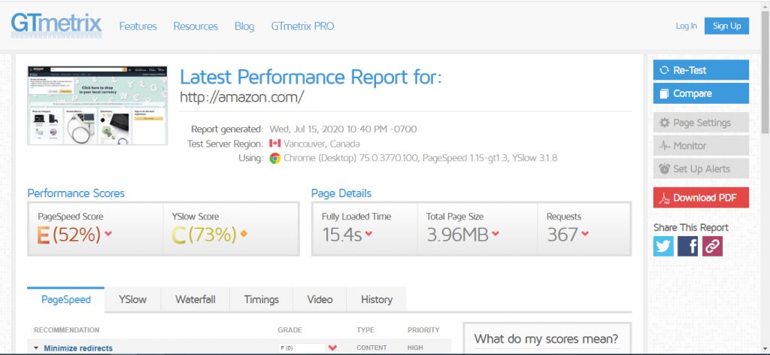Go to the Blog page
The width and height of the screenshot is (770, 355).
(244, 26)
